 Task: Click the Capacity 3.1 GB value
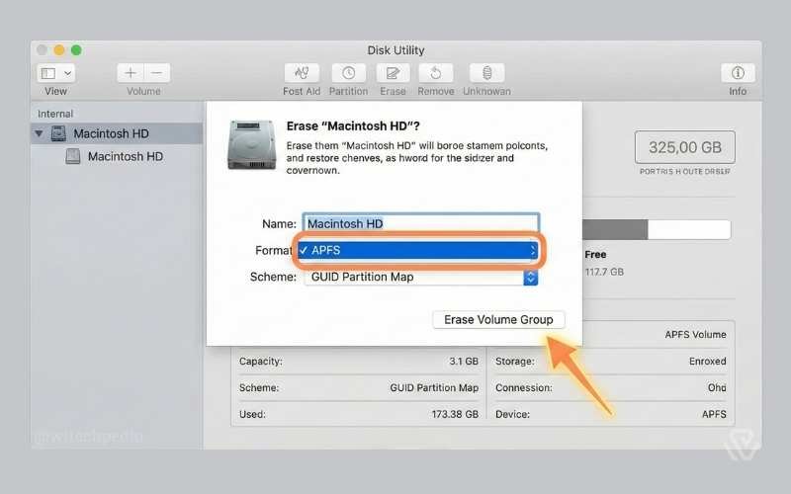coord(463,362)
